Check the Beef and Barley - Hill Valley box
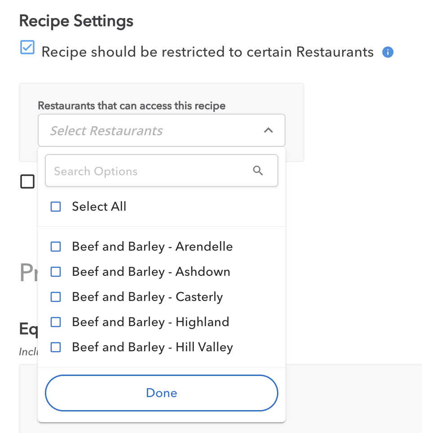Screen dimensions: 422x433 click(56, 347)
